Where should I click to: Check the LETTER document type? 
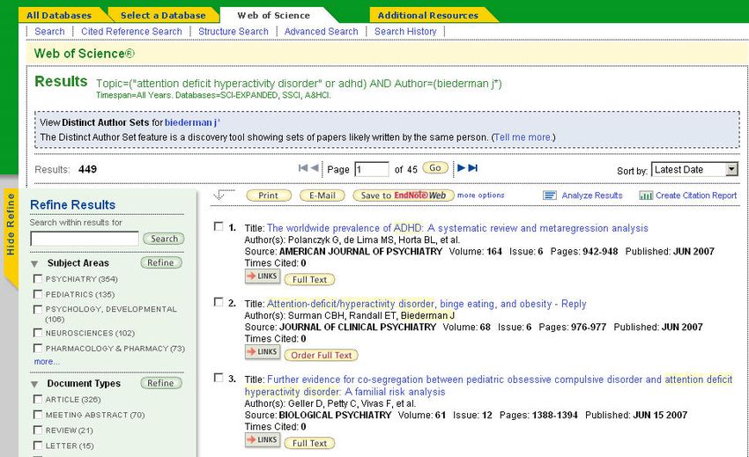pos(38,445)
